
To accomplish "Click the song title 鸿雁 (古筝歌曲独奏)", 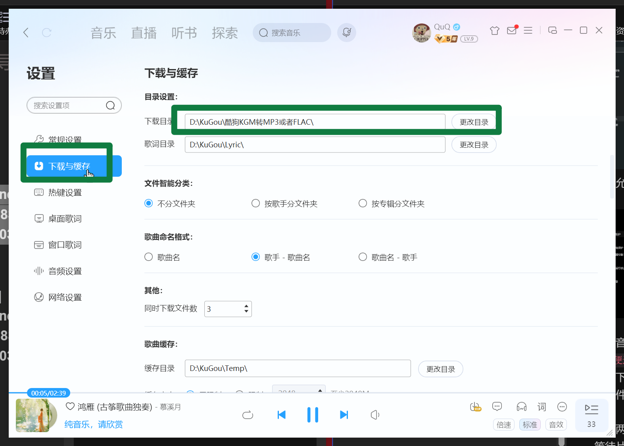I will click(115, 407).
